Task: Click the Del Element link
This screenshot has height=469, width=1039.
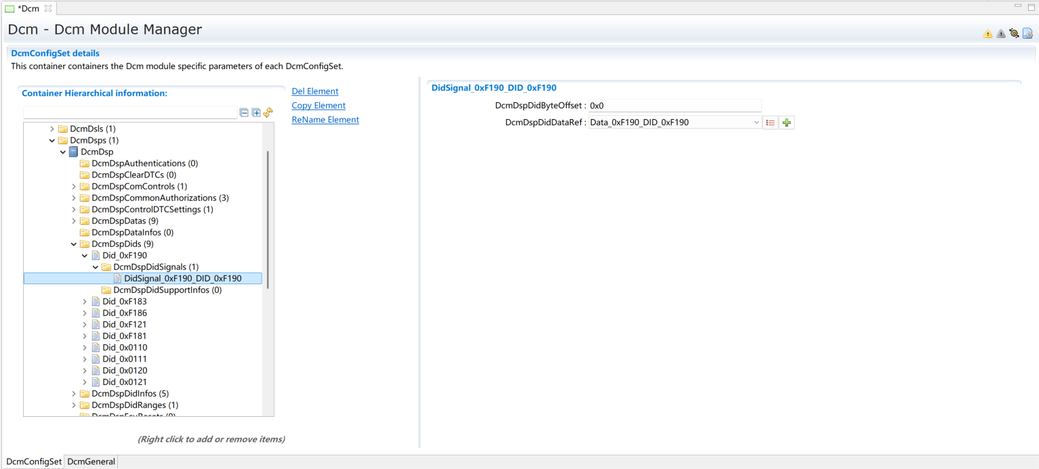Action: click(314, 91)
